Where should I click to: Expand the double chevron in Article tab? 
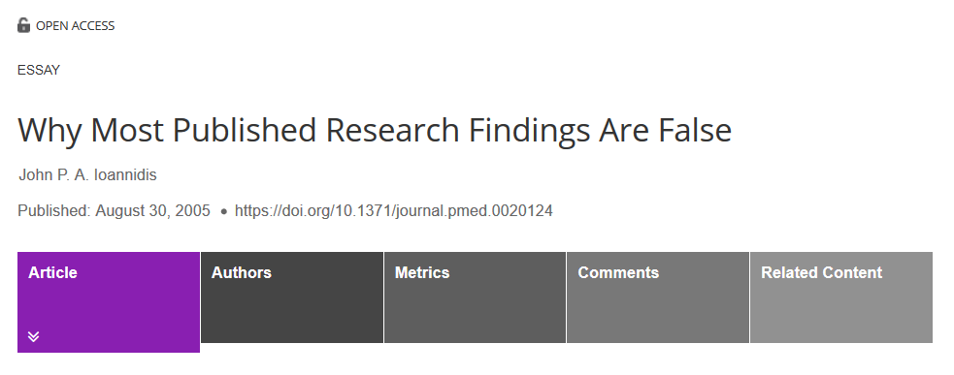pyautogui.click(x=33, y=336)
